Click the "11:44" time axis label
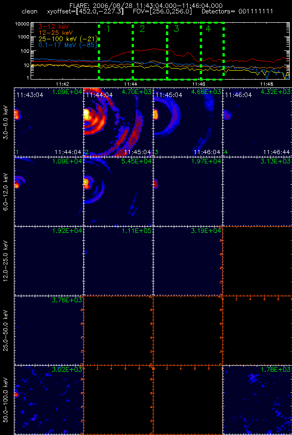The height and width of the screenshot is (435, 292). click(131, 83)
